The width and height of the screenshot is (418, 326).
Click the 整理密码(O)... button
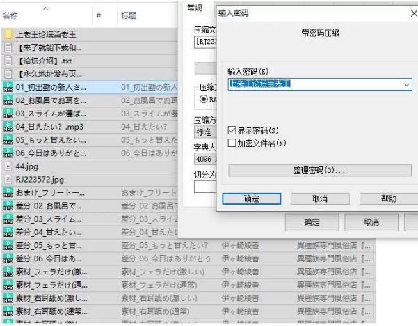[x=320, y=171]
